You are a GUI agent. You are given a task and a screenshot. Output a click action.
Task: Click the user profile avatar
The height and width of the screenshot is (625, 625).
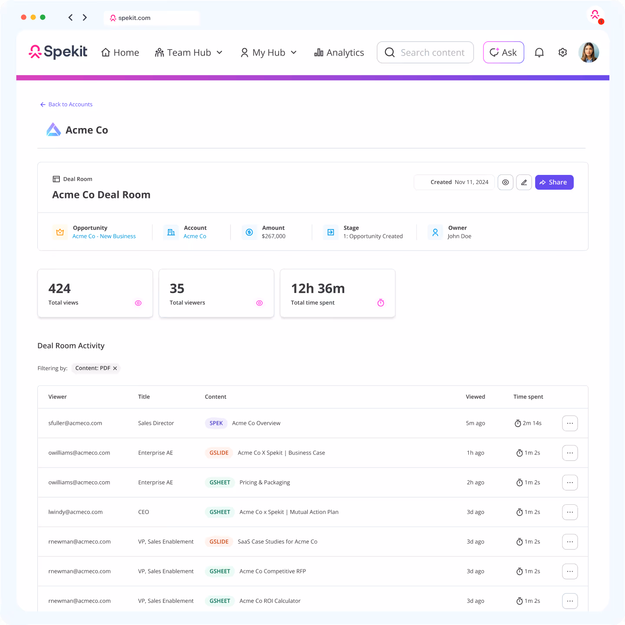coord(589,53)
